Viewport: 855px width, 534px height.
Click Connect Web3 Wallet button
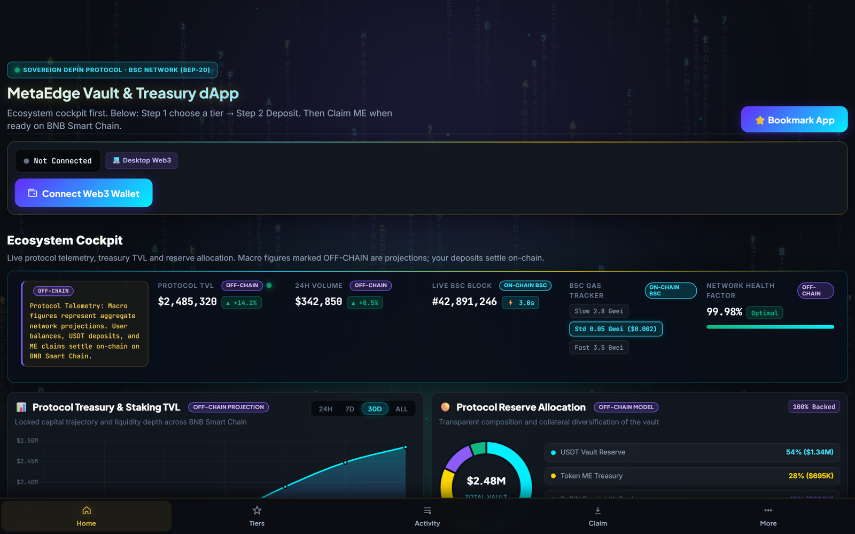point(84,193)
